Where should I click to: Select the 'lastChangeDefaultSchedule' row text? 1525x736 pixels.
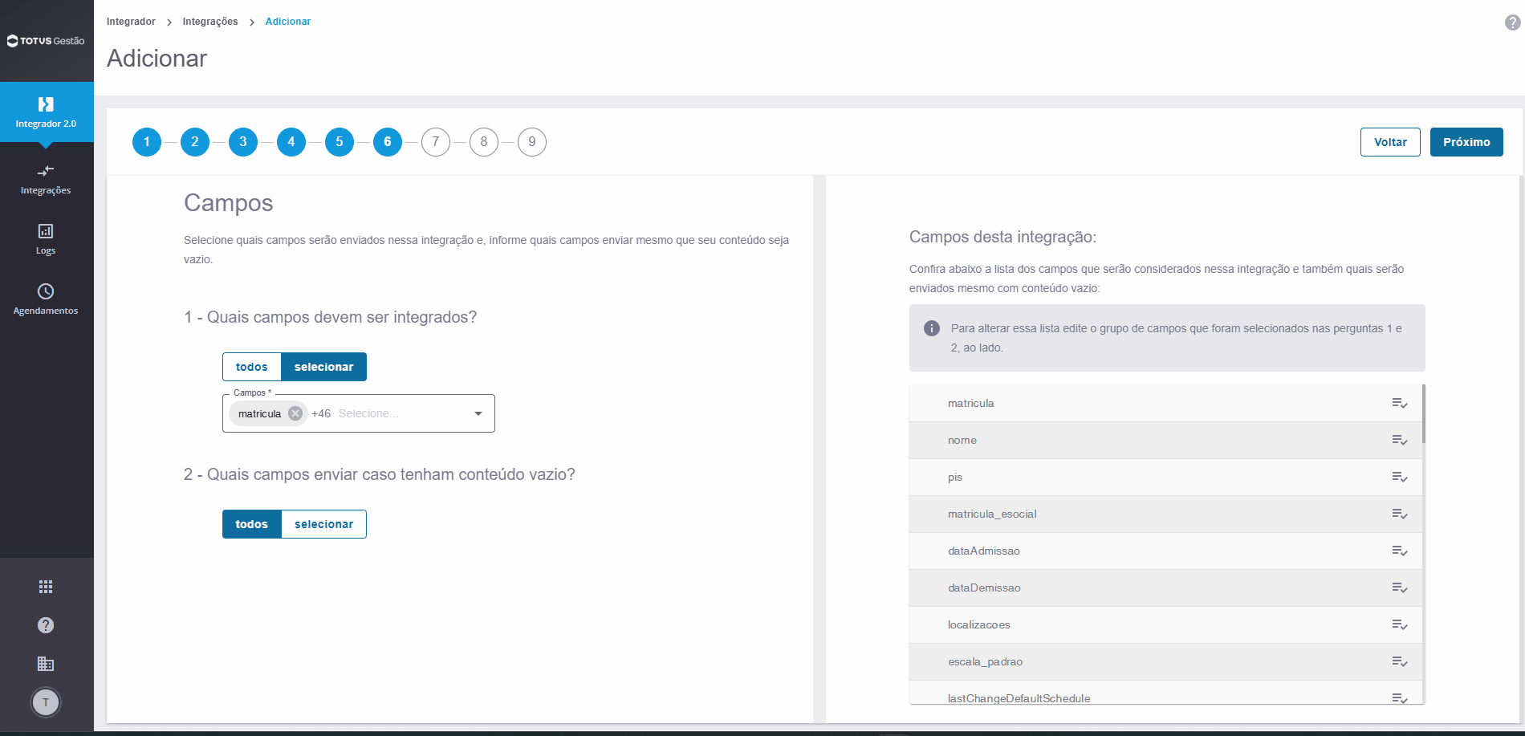pyautogui.click(x=1019, y=698)
